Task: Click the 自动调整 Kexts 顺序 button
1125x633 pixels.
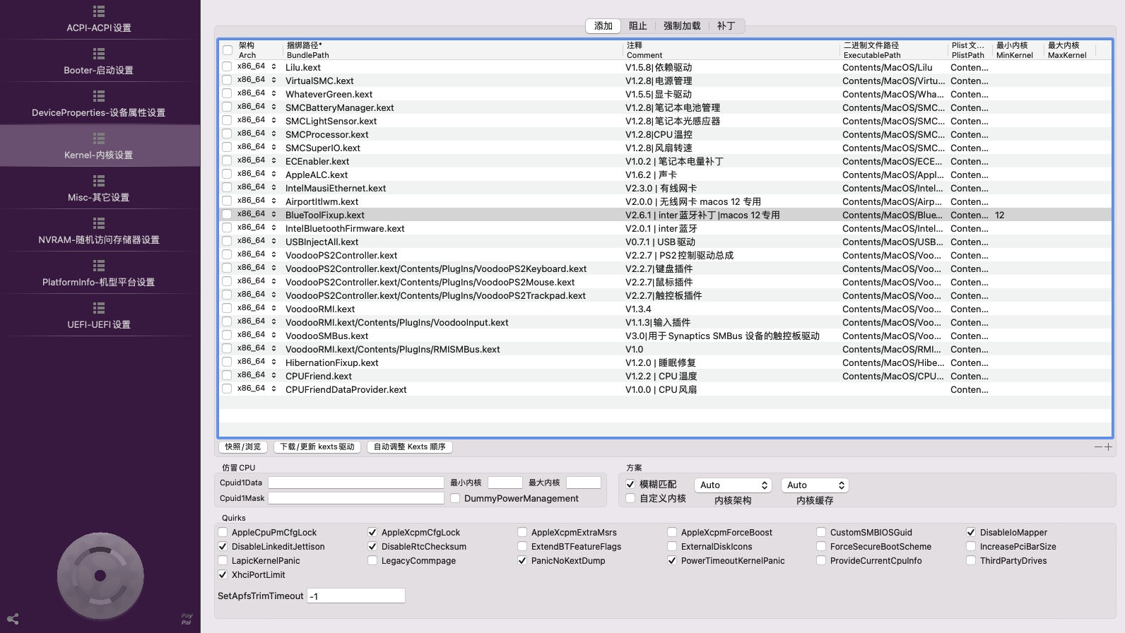Action: [x=410, y=447]
